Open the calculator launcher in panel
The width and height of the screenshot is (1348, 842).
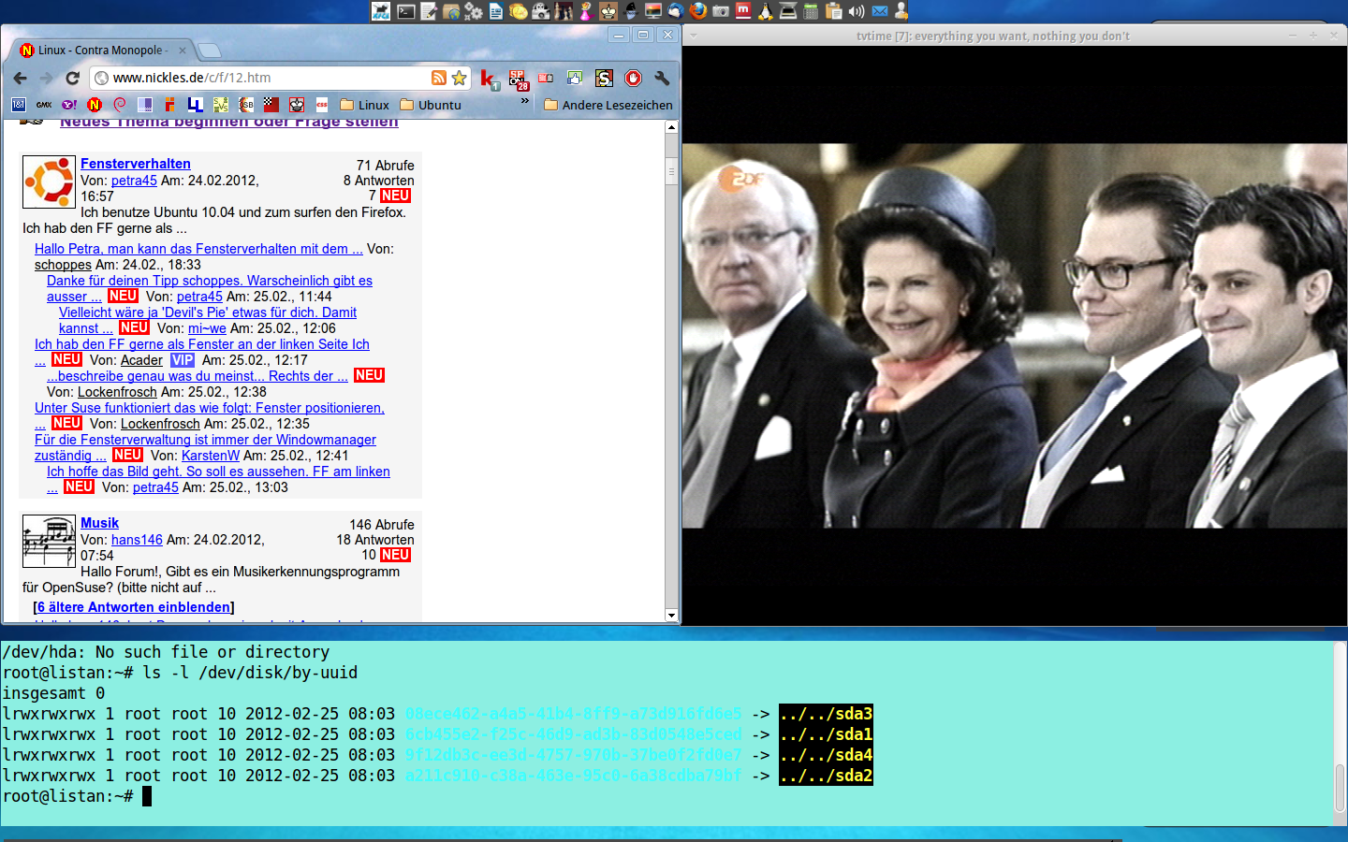(810, 11)
